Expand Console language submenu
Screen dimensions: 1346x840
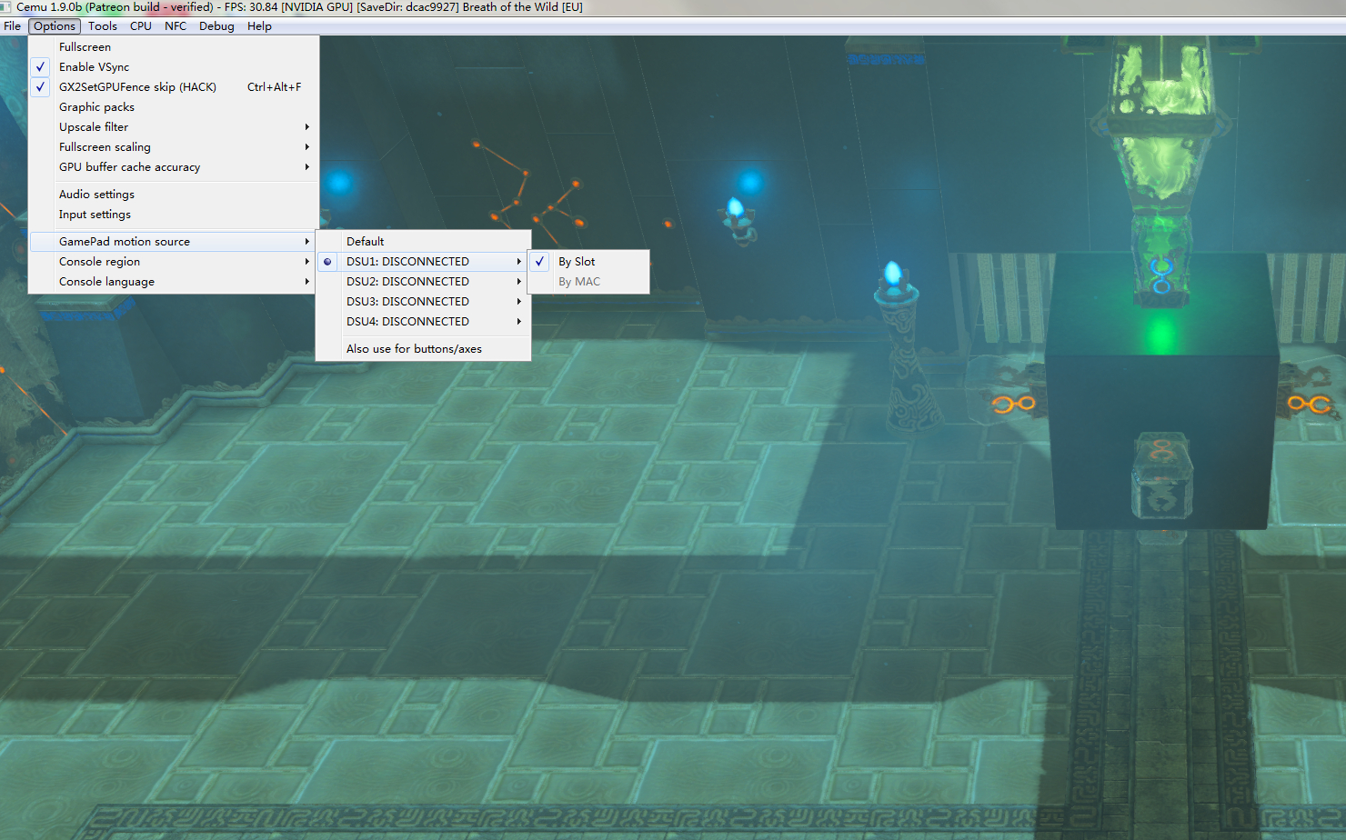point(174,282)
